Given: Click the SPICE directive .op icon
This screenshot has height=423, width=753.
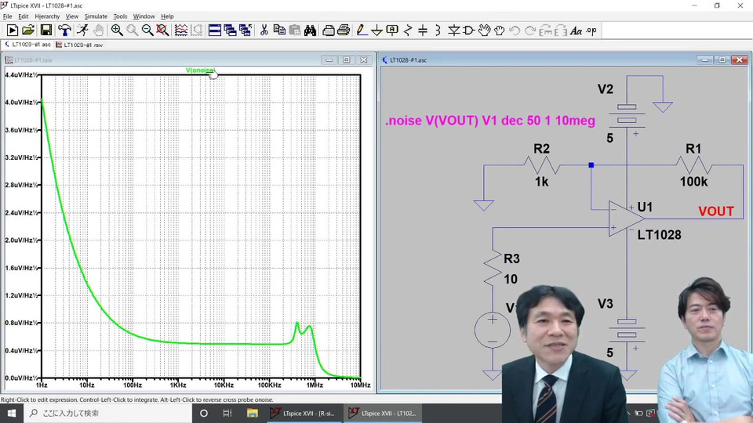Looking at the screenshot, I should point(591,31).
